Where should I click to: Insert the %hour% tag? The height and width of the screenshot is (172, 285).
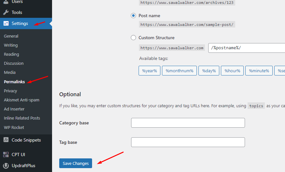click(x=232, y=71)
